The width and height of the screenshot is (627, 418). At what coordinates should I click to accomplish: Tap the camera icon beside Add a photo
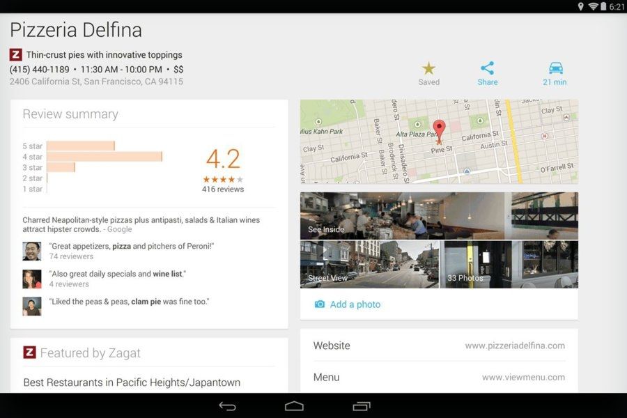tap(320, 304)
